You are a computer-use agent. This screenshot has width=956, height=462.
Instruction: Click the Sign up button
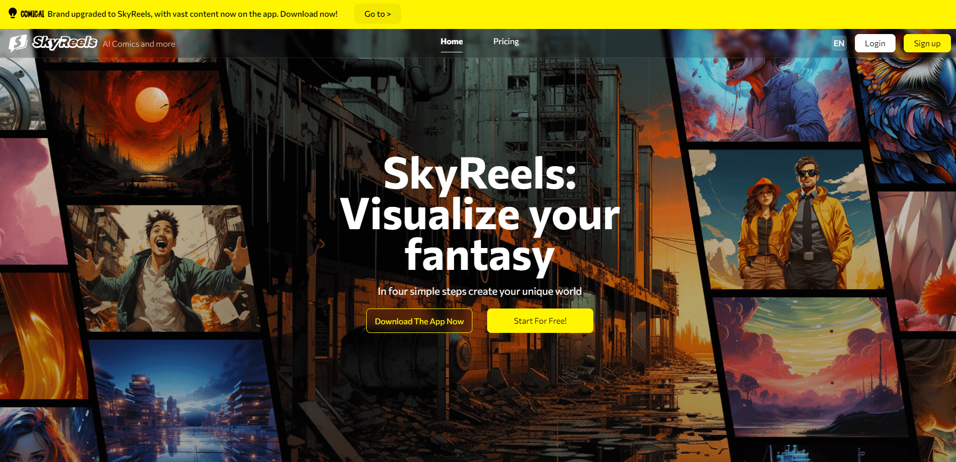(927, 43)
